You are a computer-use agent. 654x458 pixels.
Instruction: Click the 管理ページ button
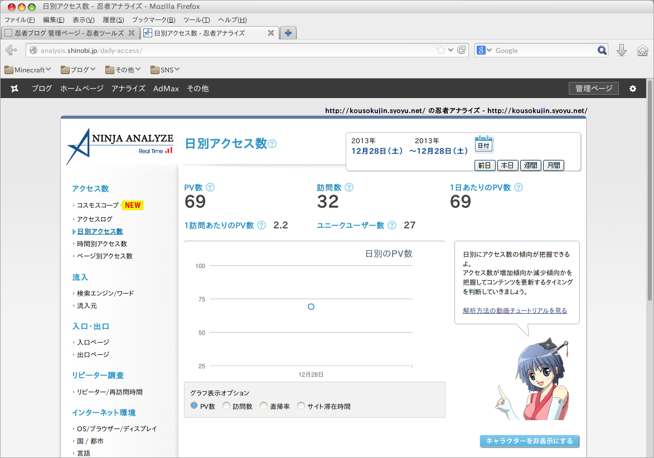[x=594, y=89]
